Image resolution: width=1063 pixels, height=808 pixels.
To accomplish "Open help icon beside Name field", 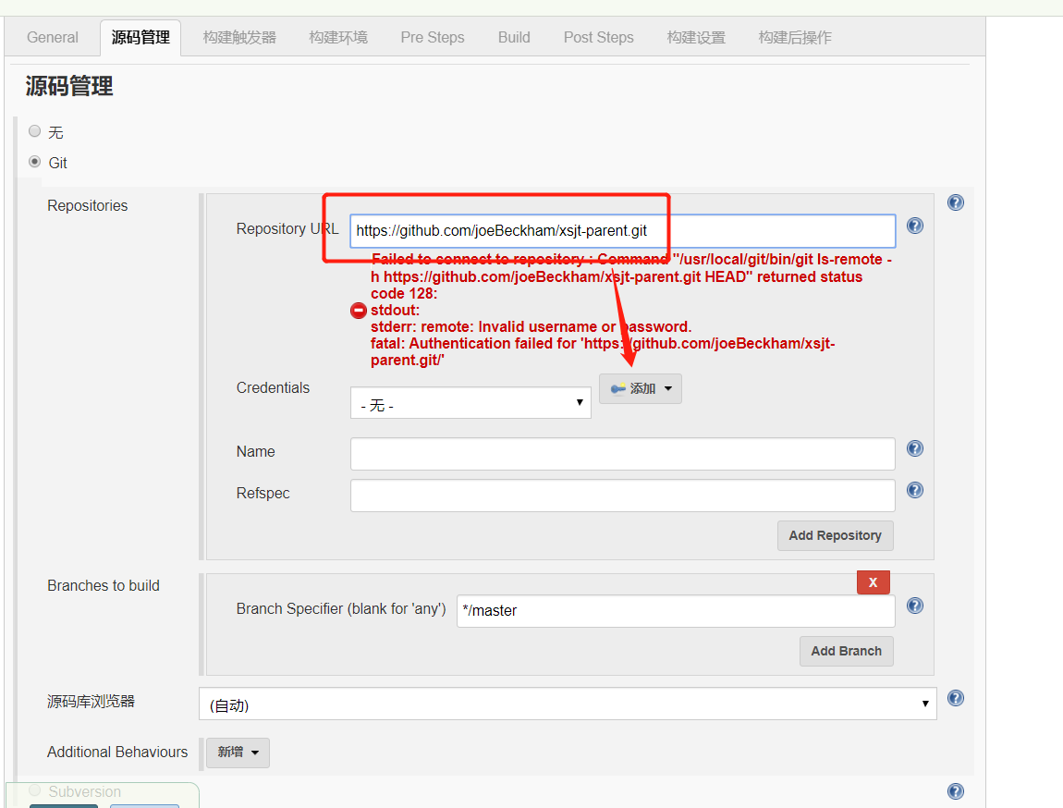I will [914, 448].
